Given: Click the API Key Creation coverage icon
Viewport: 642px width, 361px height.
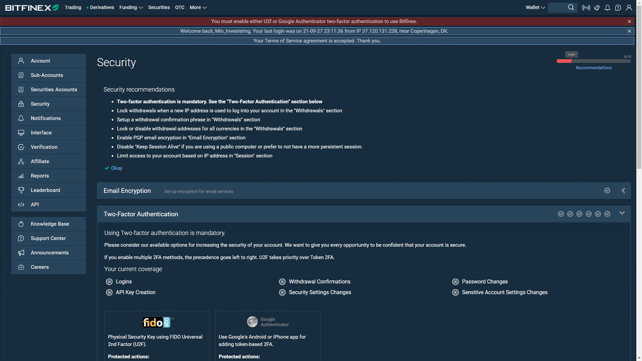Looking at the screenshot, I should (109, 292).
